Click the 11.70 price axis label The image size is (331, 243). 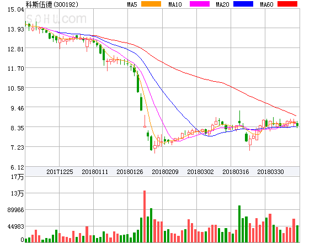[16, 68]
